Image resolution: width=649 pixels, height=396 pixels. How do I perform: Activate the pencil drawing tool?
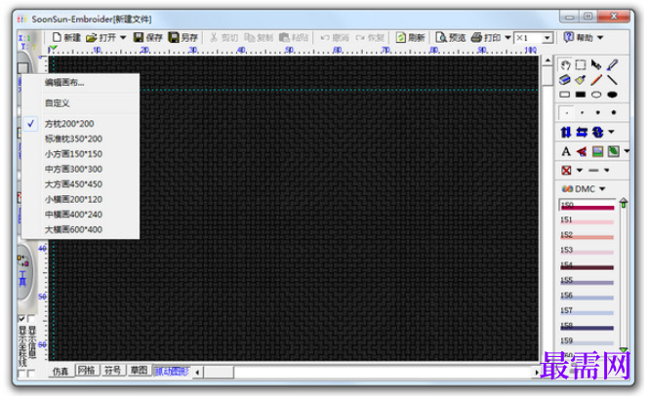(x=596, y=79)
